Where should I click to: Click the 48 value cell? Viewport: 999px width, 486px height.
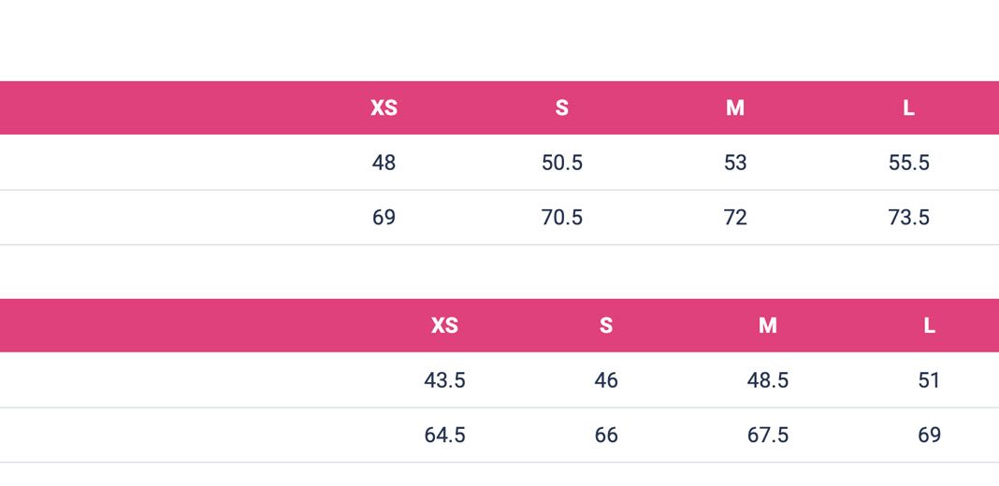(384, 163)
